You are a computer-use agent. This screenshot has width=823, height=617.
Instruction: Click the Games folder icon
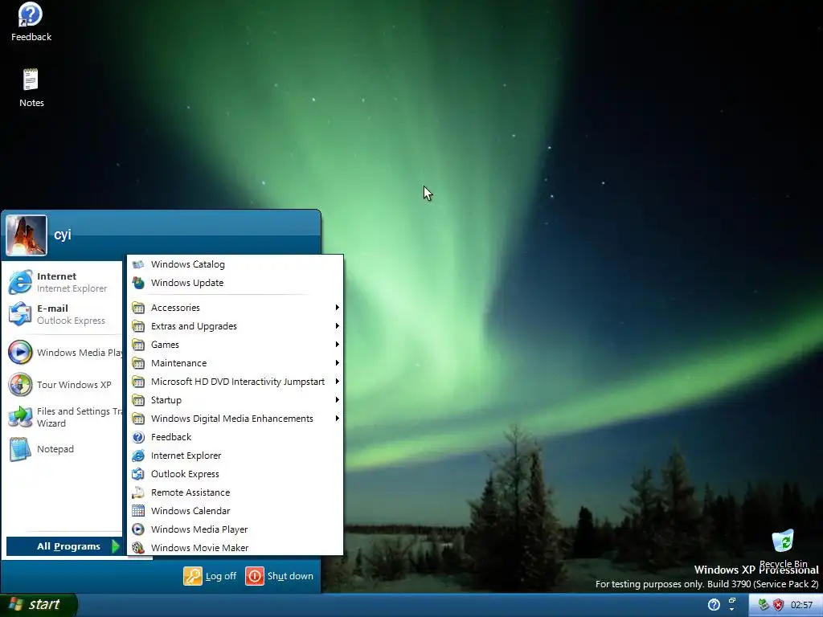[x=138, y=345]
